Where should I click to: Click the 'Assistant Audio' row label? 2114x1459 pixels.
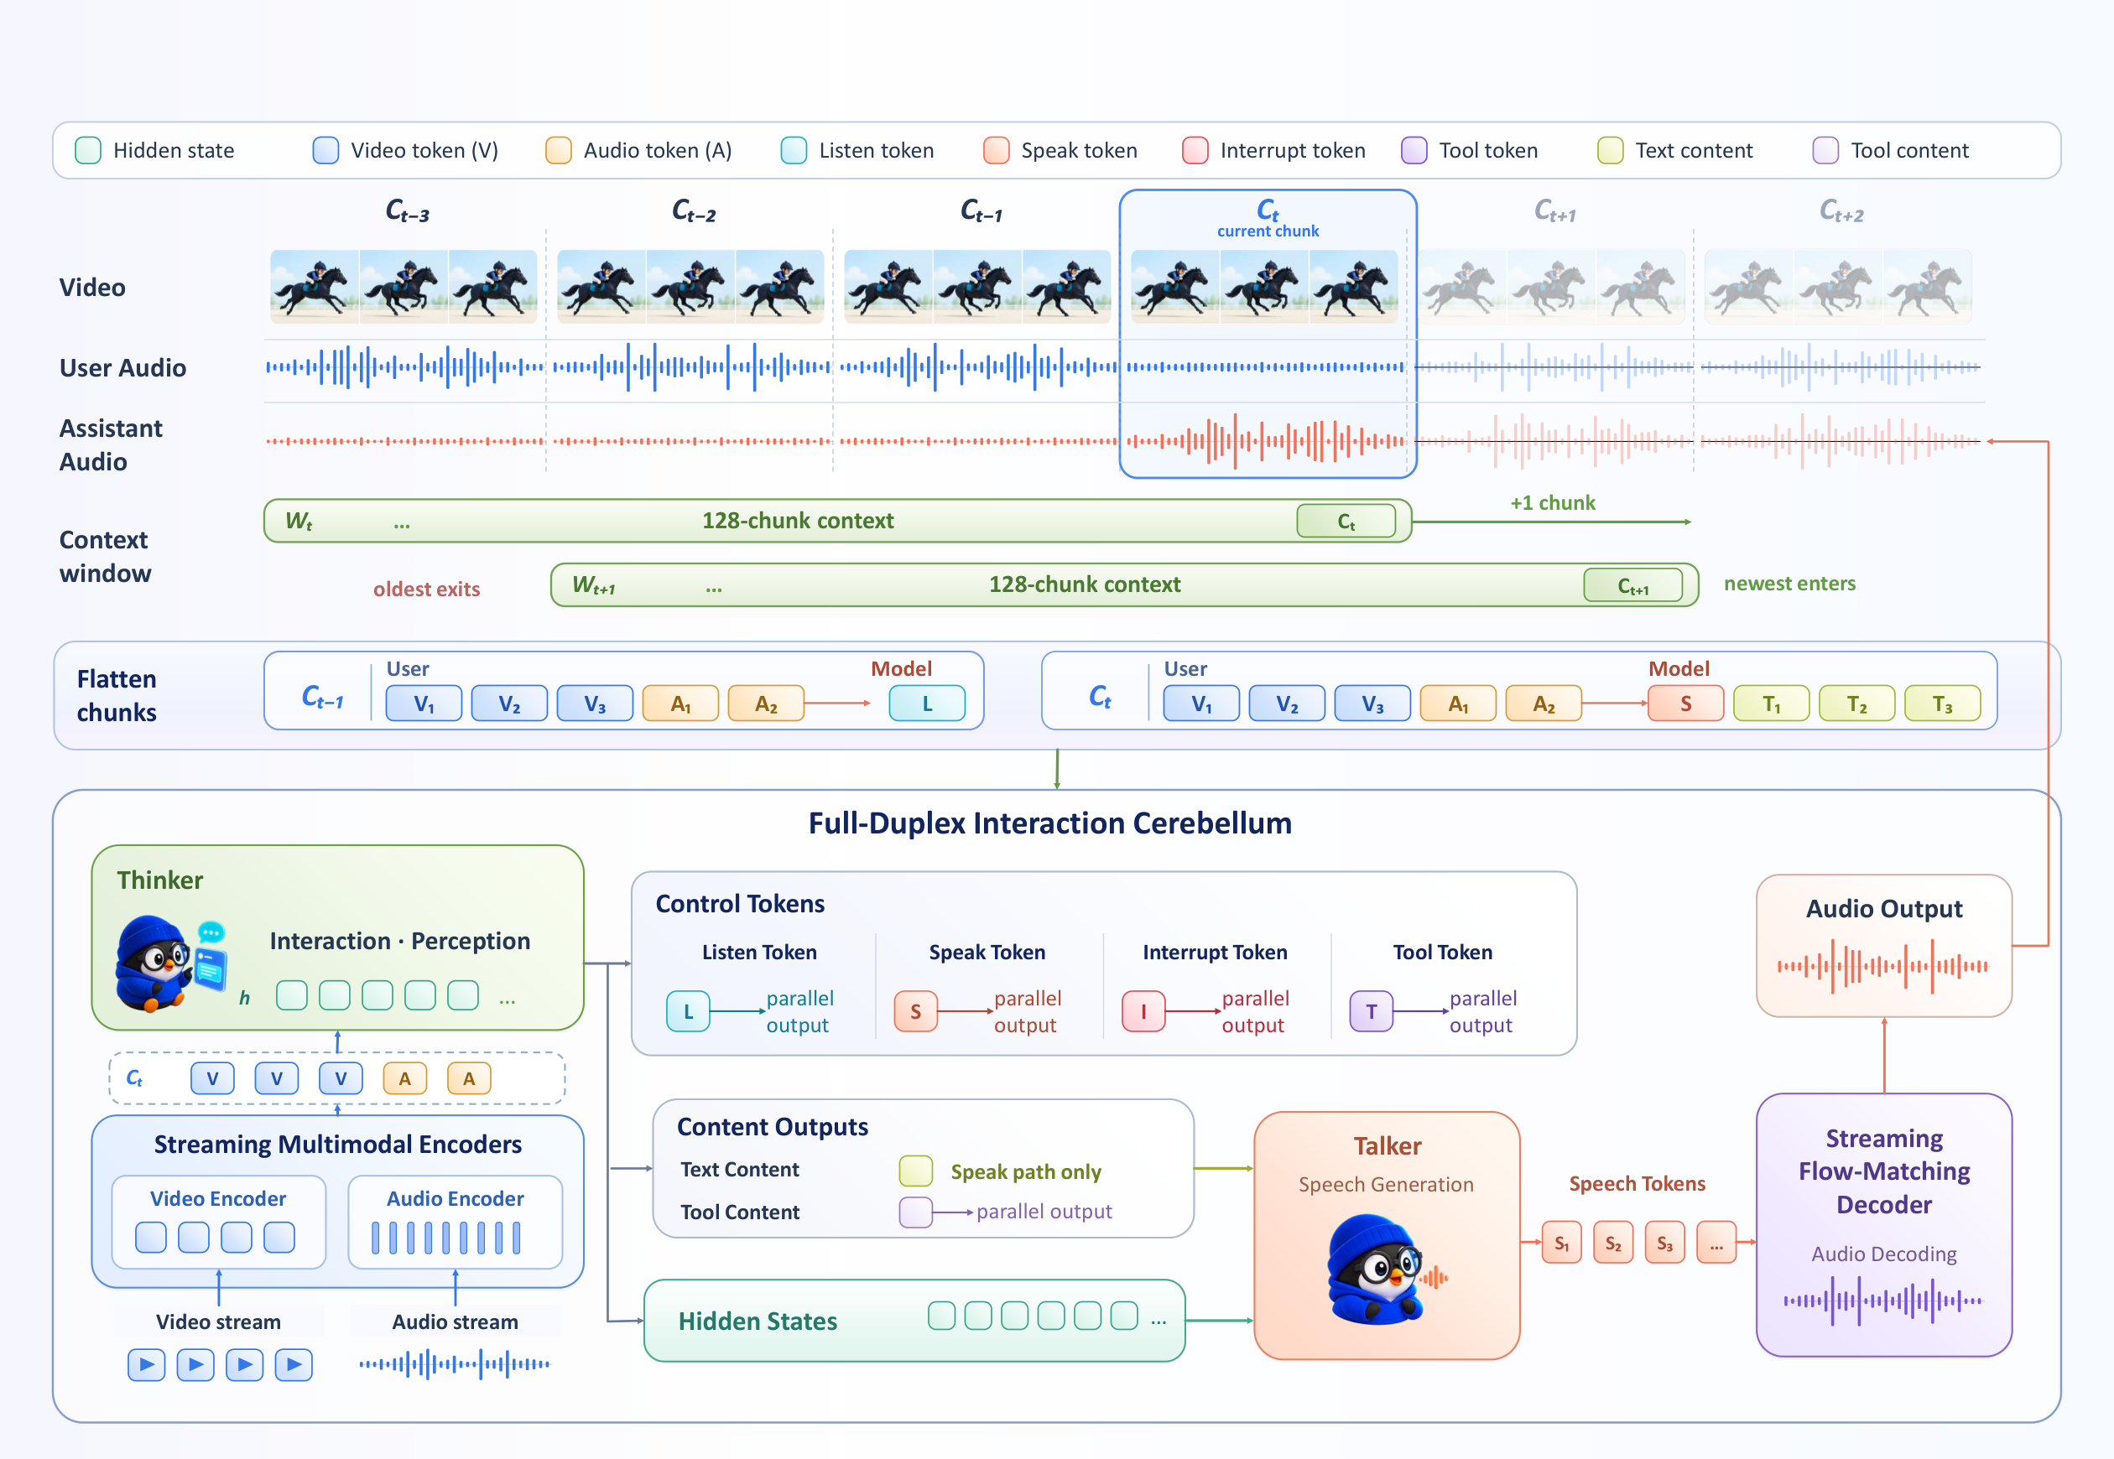coord(111,445)
